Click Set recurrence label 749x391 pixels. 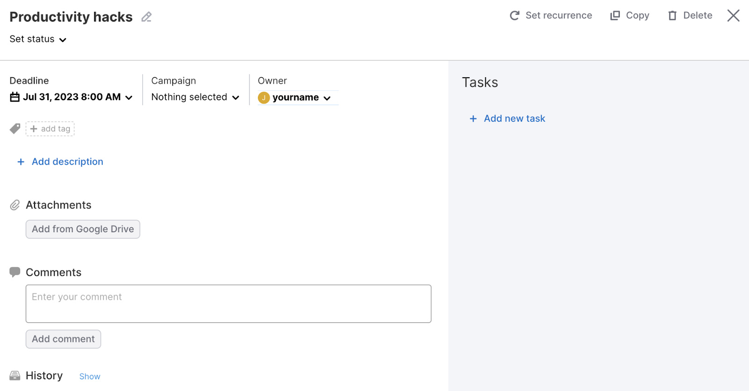(x=559, y=15)
